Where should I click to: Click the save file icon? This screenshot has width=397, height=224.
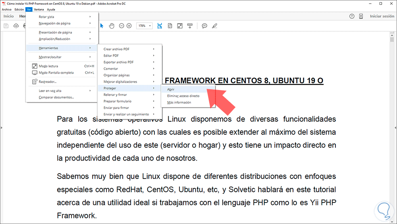6,26
